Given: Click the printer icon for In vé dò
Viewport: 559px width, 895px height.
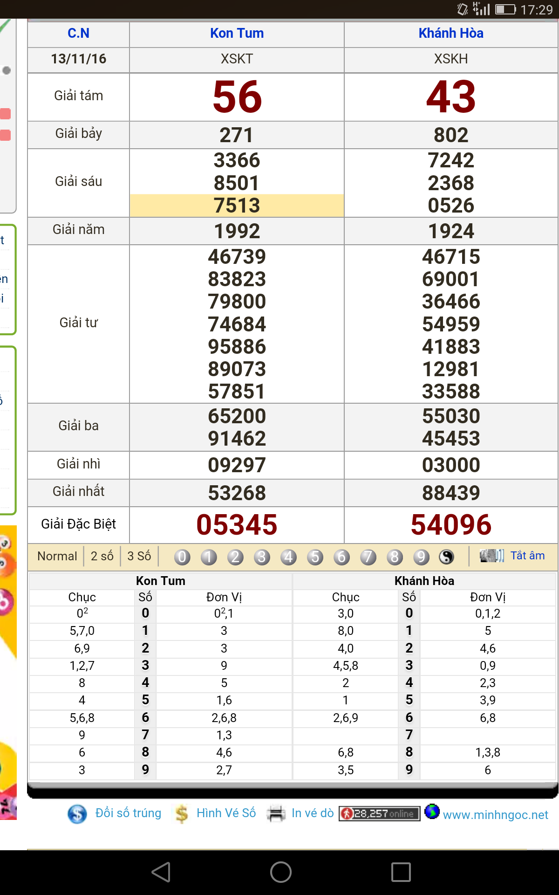Looking at the screenshot, I should pyautogui.click(x=276, y=814).
